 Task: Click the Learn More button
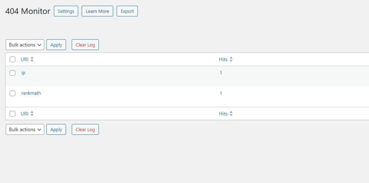pyautogui.click(x=97, y=11)
